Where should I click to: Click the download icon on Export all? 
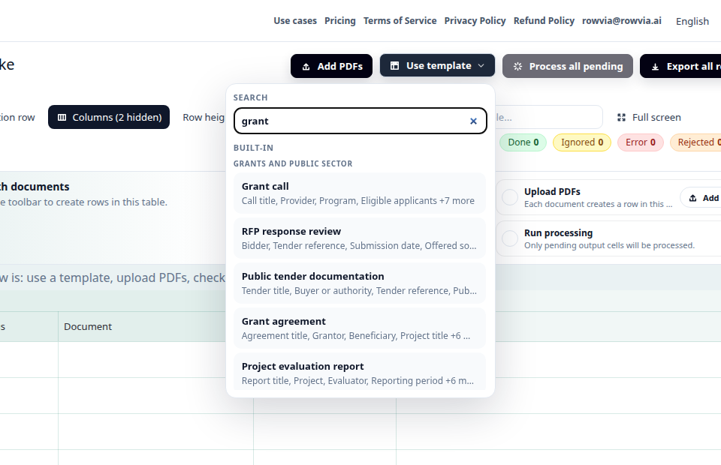(x=655, y=67)
